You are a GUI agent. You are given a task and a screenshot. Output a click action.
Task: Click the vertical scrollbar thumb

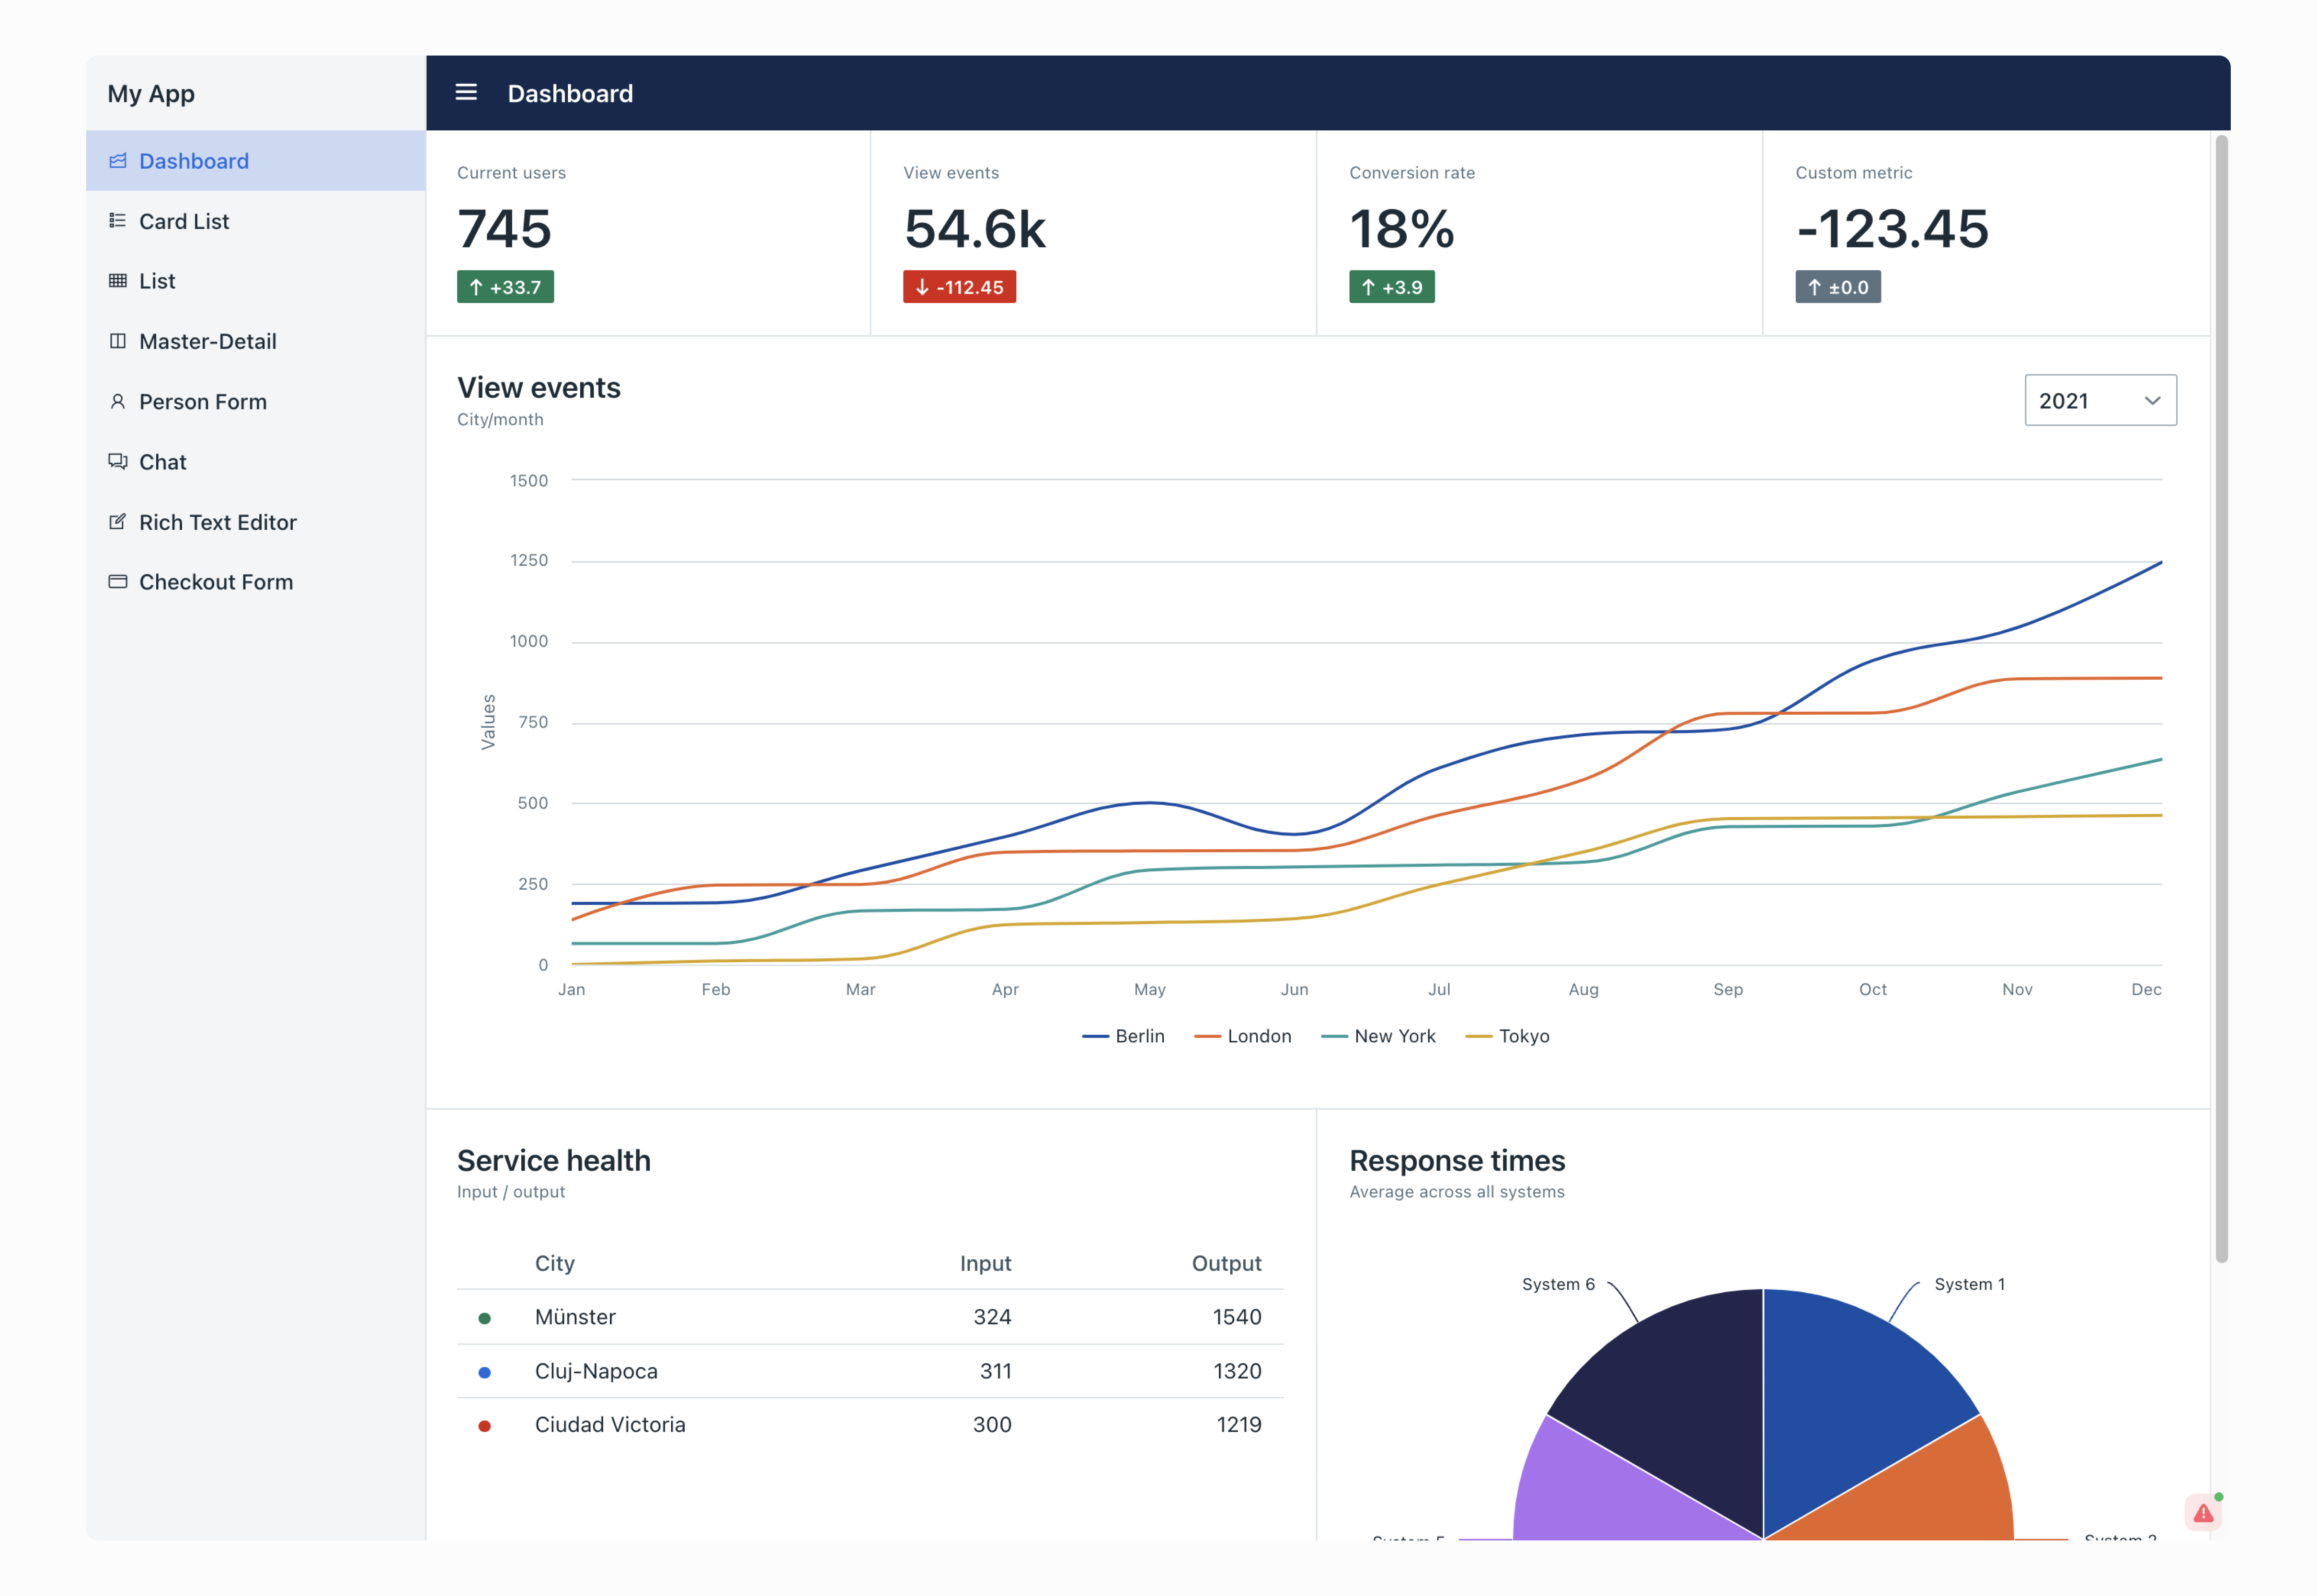tap(2221, 700)
